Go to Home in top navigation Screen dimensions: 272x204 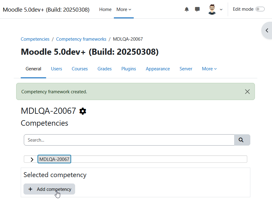point(105,9)
